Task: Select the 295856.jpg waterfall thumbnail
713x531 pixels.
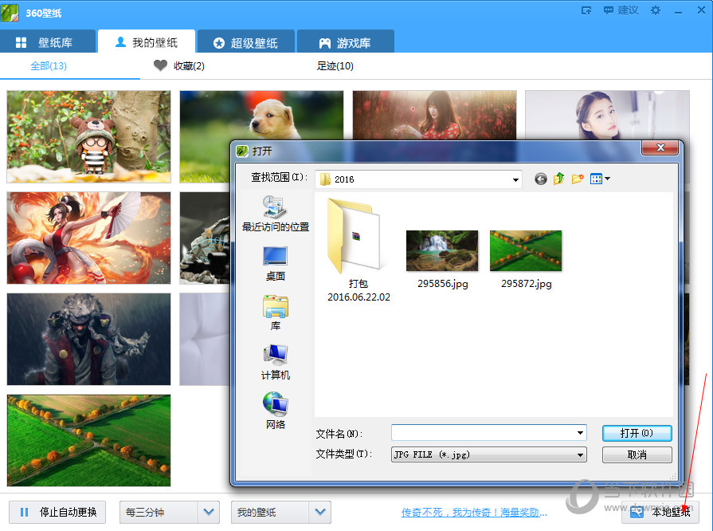Action: (442, 249)
